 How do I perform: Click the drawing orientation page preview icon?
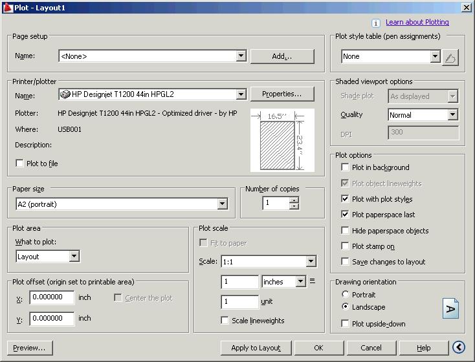[x=450, y=308]
